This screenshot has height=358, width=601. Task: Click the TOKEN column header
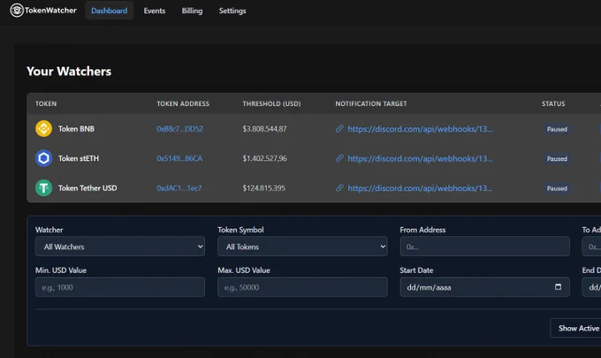coord(46,103)
